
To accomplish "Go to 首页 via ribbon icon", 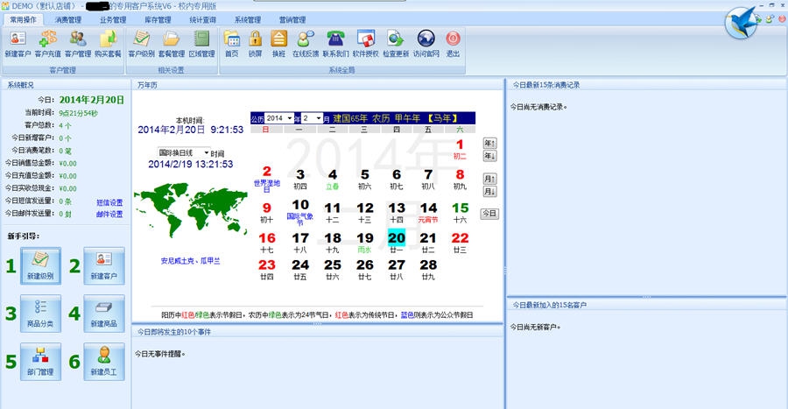I will click(232, 44).
